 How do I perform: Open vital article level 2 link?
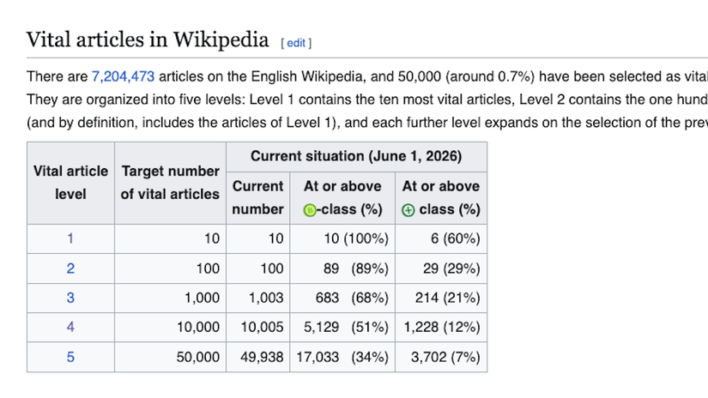[x=70, y=268]
